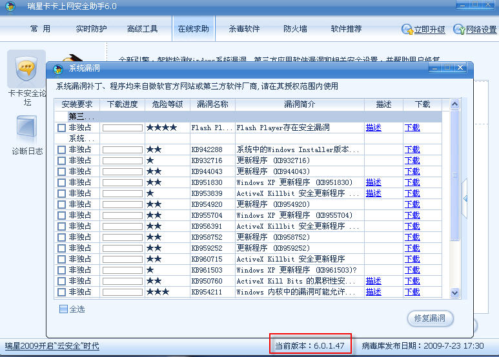Viewport: 499px width, 357px height.
Task: Check the KB944043 row checkbox
Action: (61, 171)
